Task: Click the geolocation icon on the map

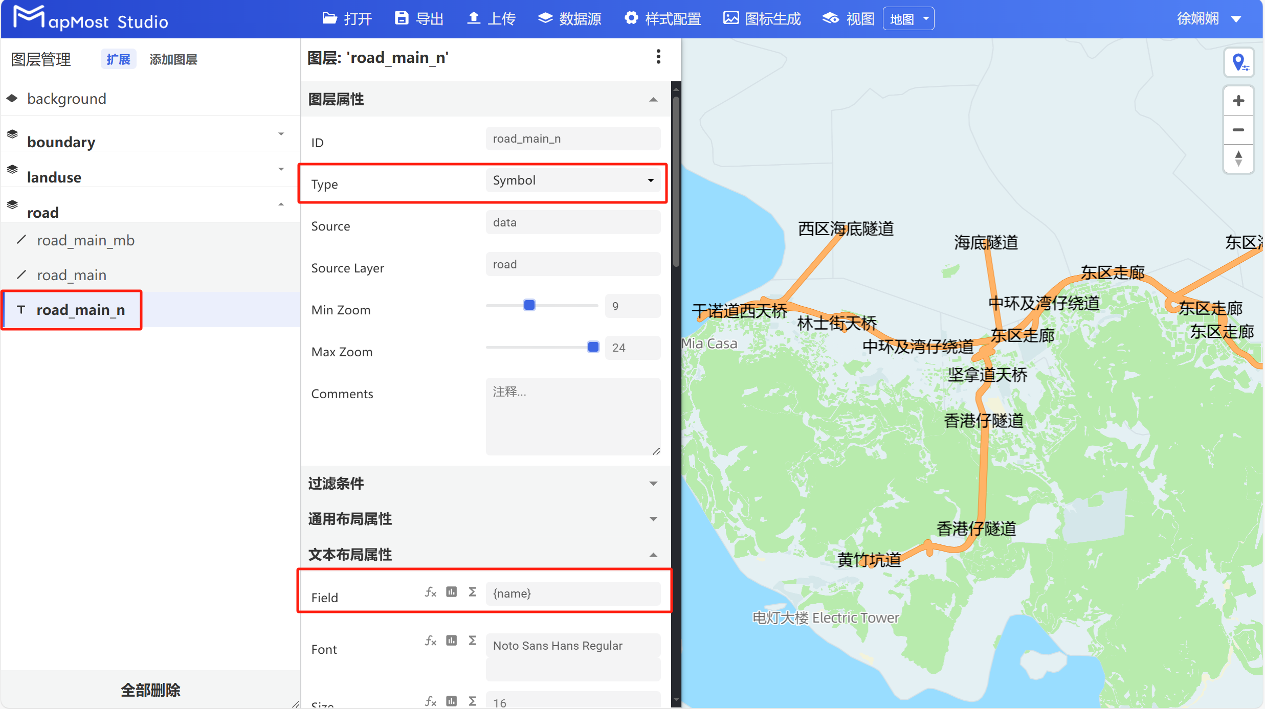Action: coord(1239,62)
